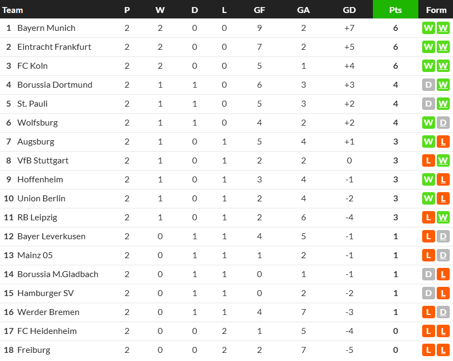Open the FC Koln team link
453x361 pixels.
pos(32,66)
